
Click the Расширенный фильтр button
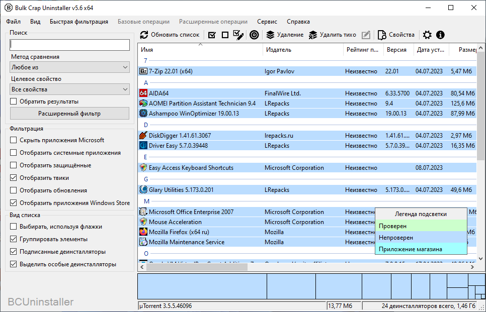(x=70, y=114)
